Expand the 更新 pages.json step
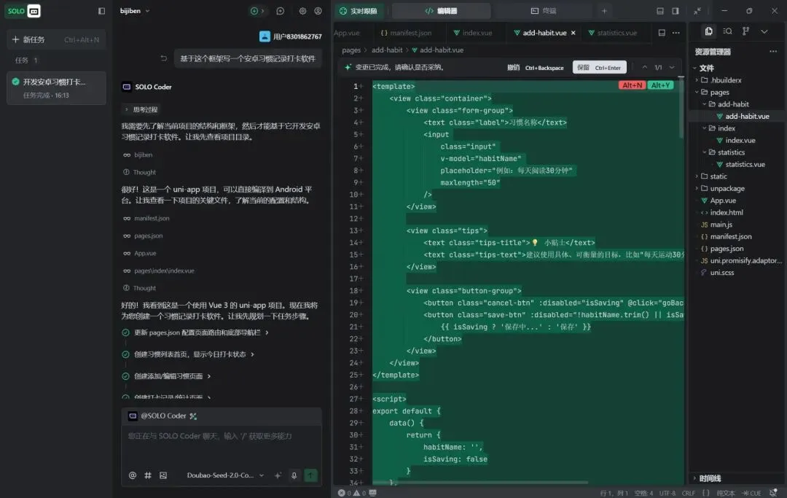 click(196, 332)
